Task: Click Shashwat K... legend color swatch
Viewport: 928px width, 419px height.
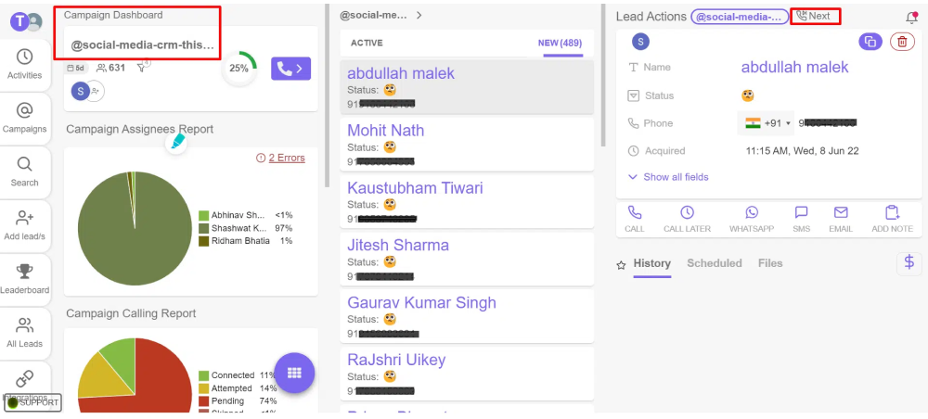Action: click(203, 228)
